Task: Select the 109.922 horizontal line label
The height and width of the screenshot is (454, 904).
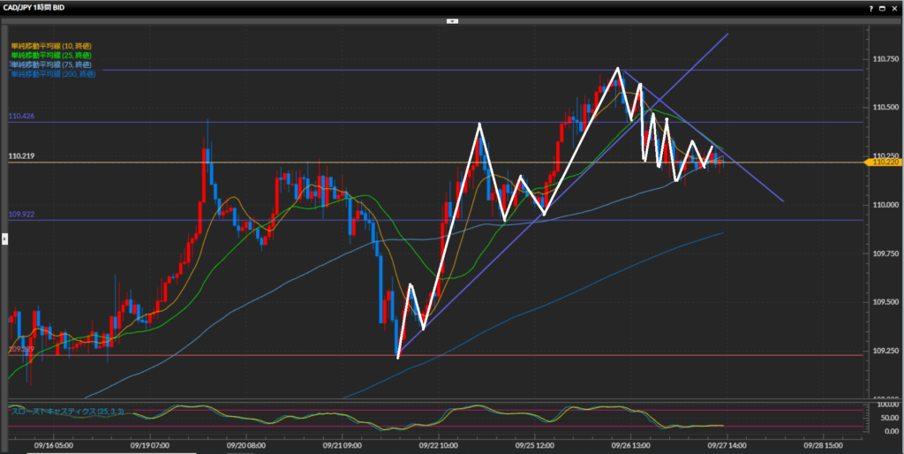Action: coord(21,215)
